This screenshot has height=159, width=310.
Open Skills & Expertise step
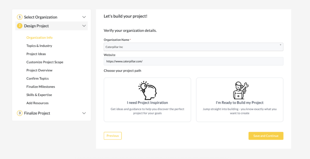coord(39,95)
